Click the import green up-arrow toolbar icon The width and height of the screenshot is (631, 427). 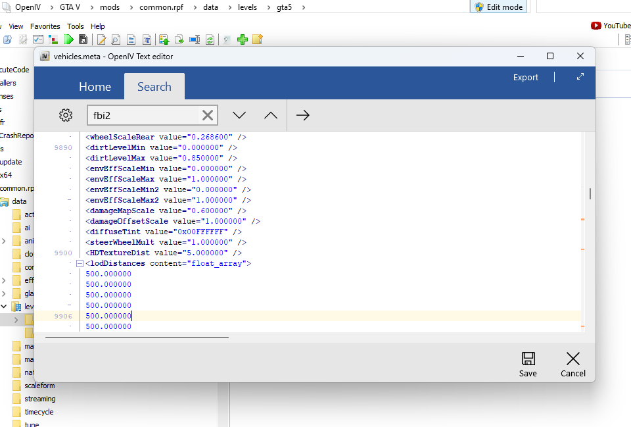[x=164, y=39]
